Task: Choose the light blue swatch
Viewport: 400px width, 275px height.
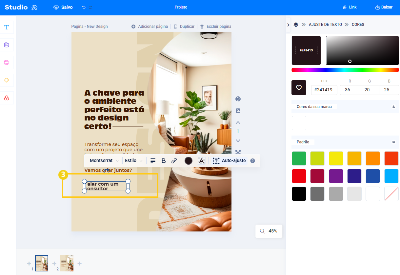Action: [x=391, y=176]
